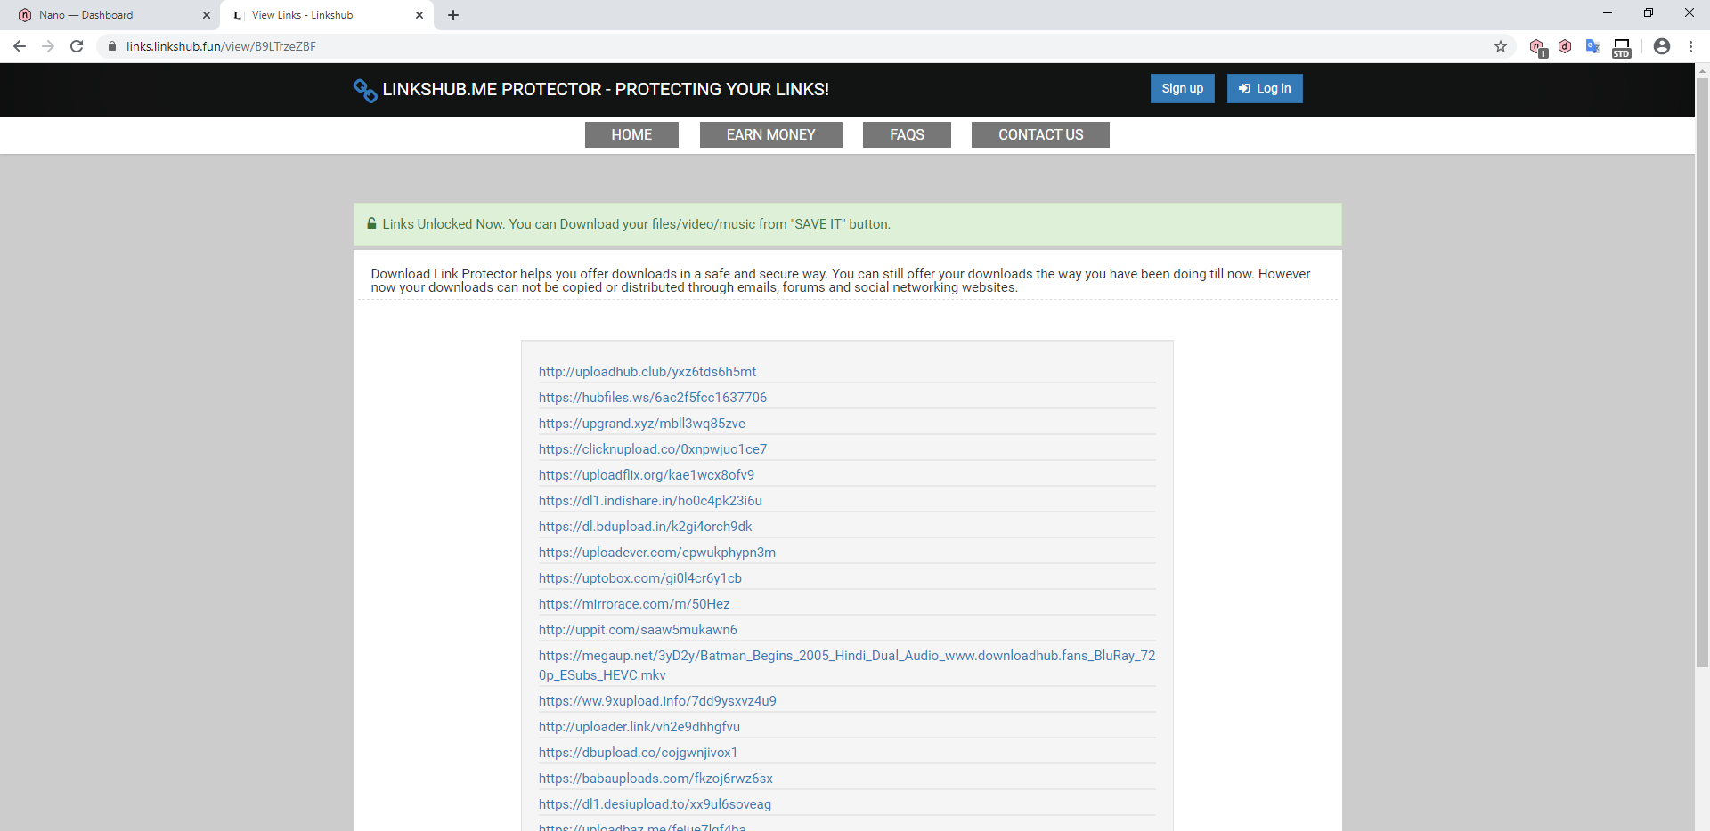Screen dimensions: 1710x831
Task: Click the site security lock icon
Action: (112, 46)
